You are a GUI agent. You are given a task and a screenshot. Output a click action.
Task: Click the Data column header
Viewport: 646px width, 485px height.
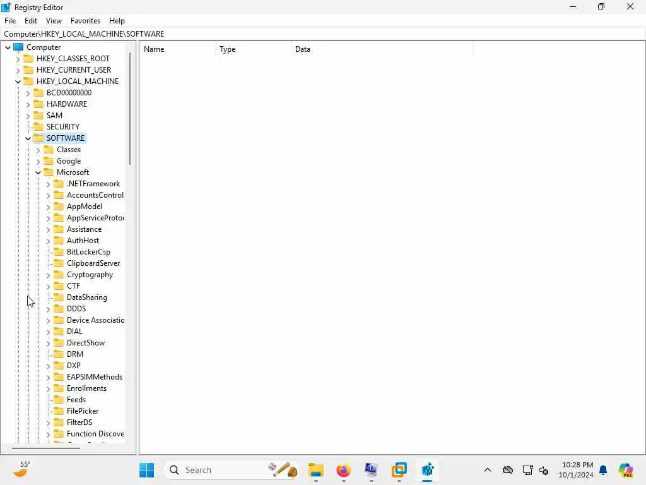click(382, 49)
